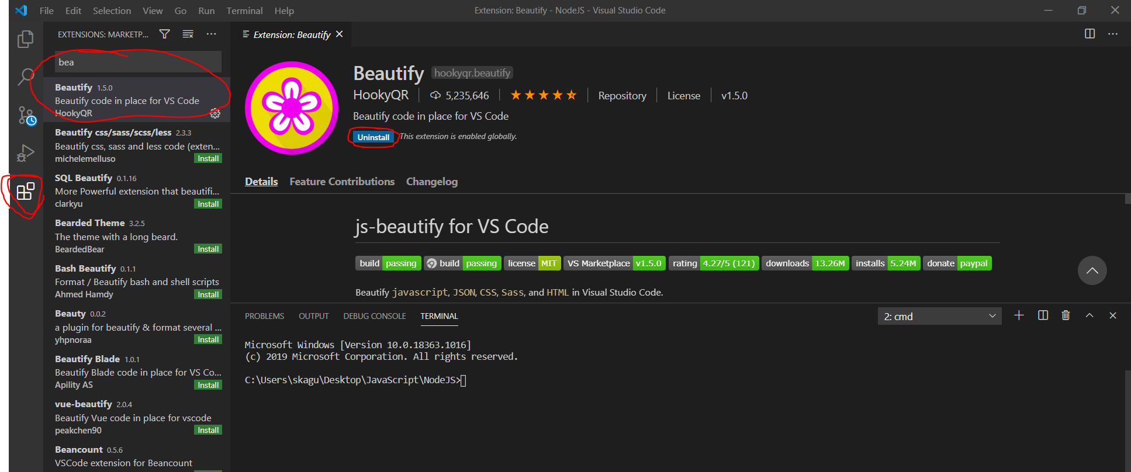Viewport: 1131px width, 472px height.
Task: Open the View menu
Action: [153, 11]
